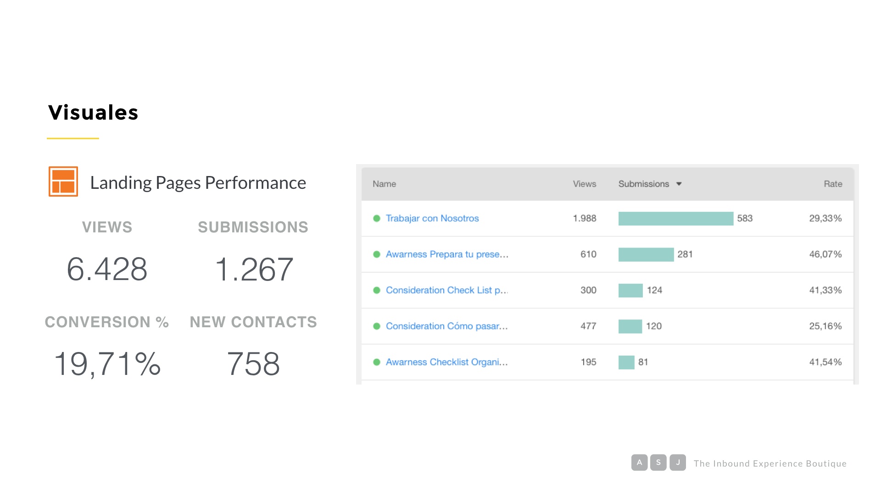The width and height of the screenshot is (881, 495).
Task: Click the NEW CONTACTS metric label
Action: point(253,322)
